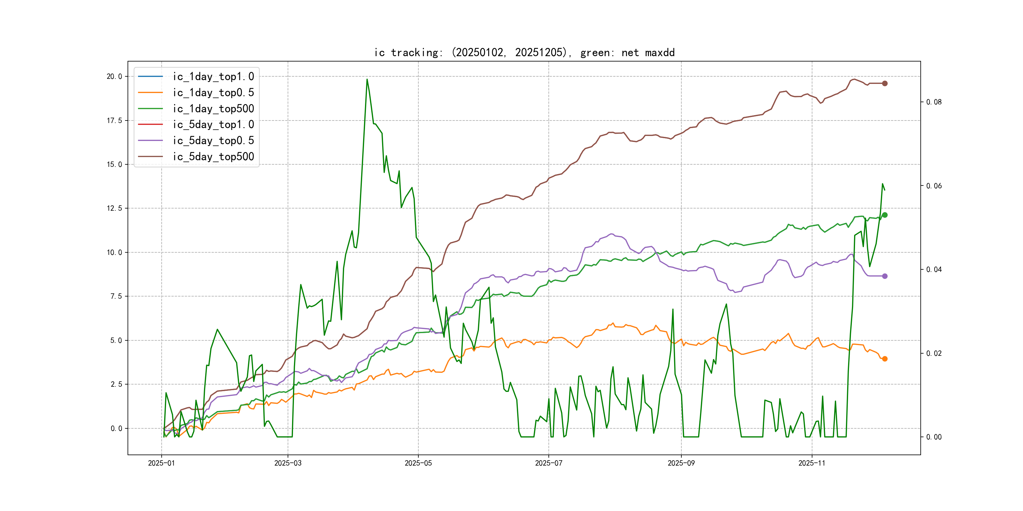Click the ic_5day_top0.5 legend label
The image size is (1023, 511).
click(x=213, y=140)
